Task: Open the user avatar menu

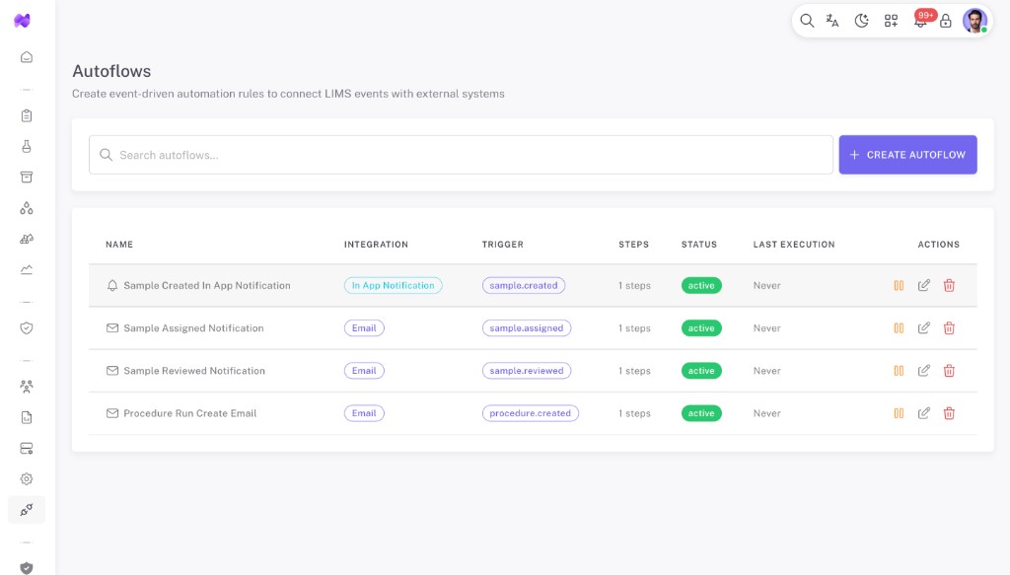Action: [x=974, y=21]
